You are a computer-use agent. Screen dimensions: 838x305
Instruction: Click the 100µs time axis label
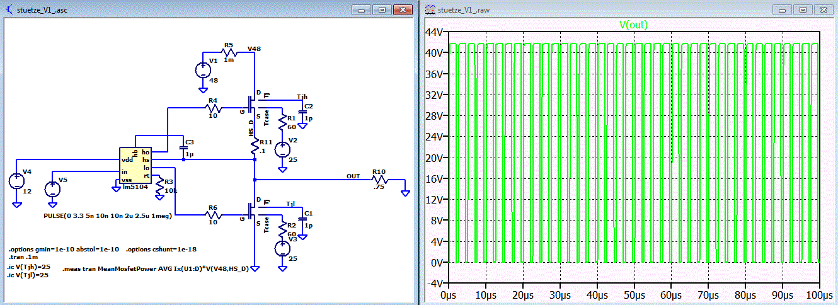[819, 295]
